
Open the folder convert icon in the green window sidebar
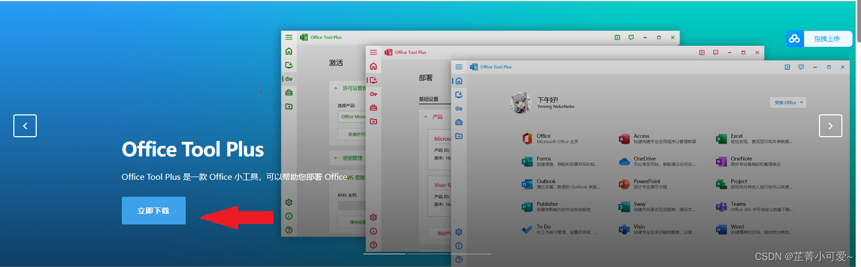point(289,106)
